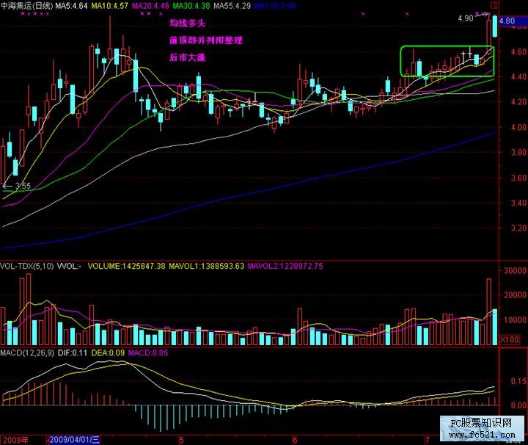
Task: Click month 6 on the time axis
Action: point(295,440)
